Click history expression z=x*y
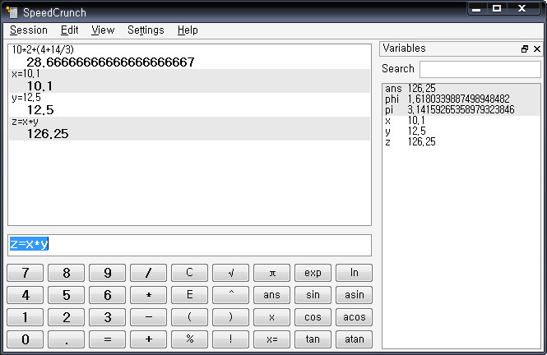This screenshot has width=547, height=355. (x=25, y=122)
